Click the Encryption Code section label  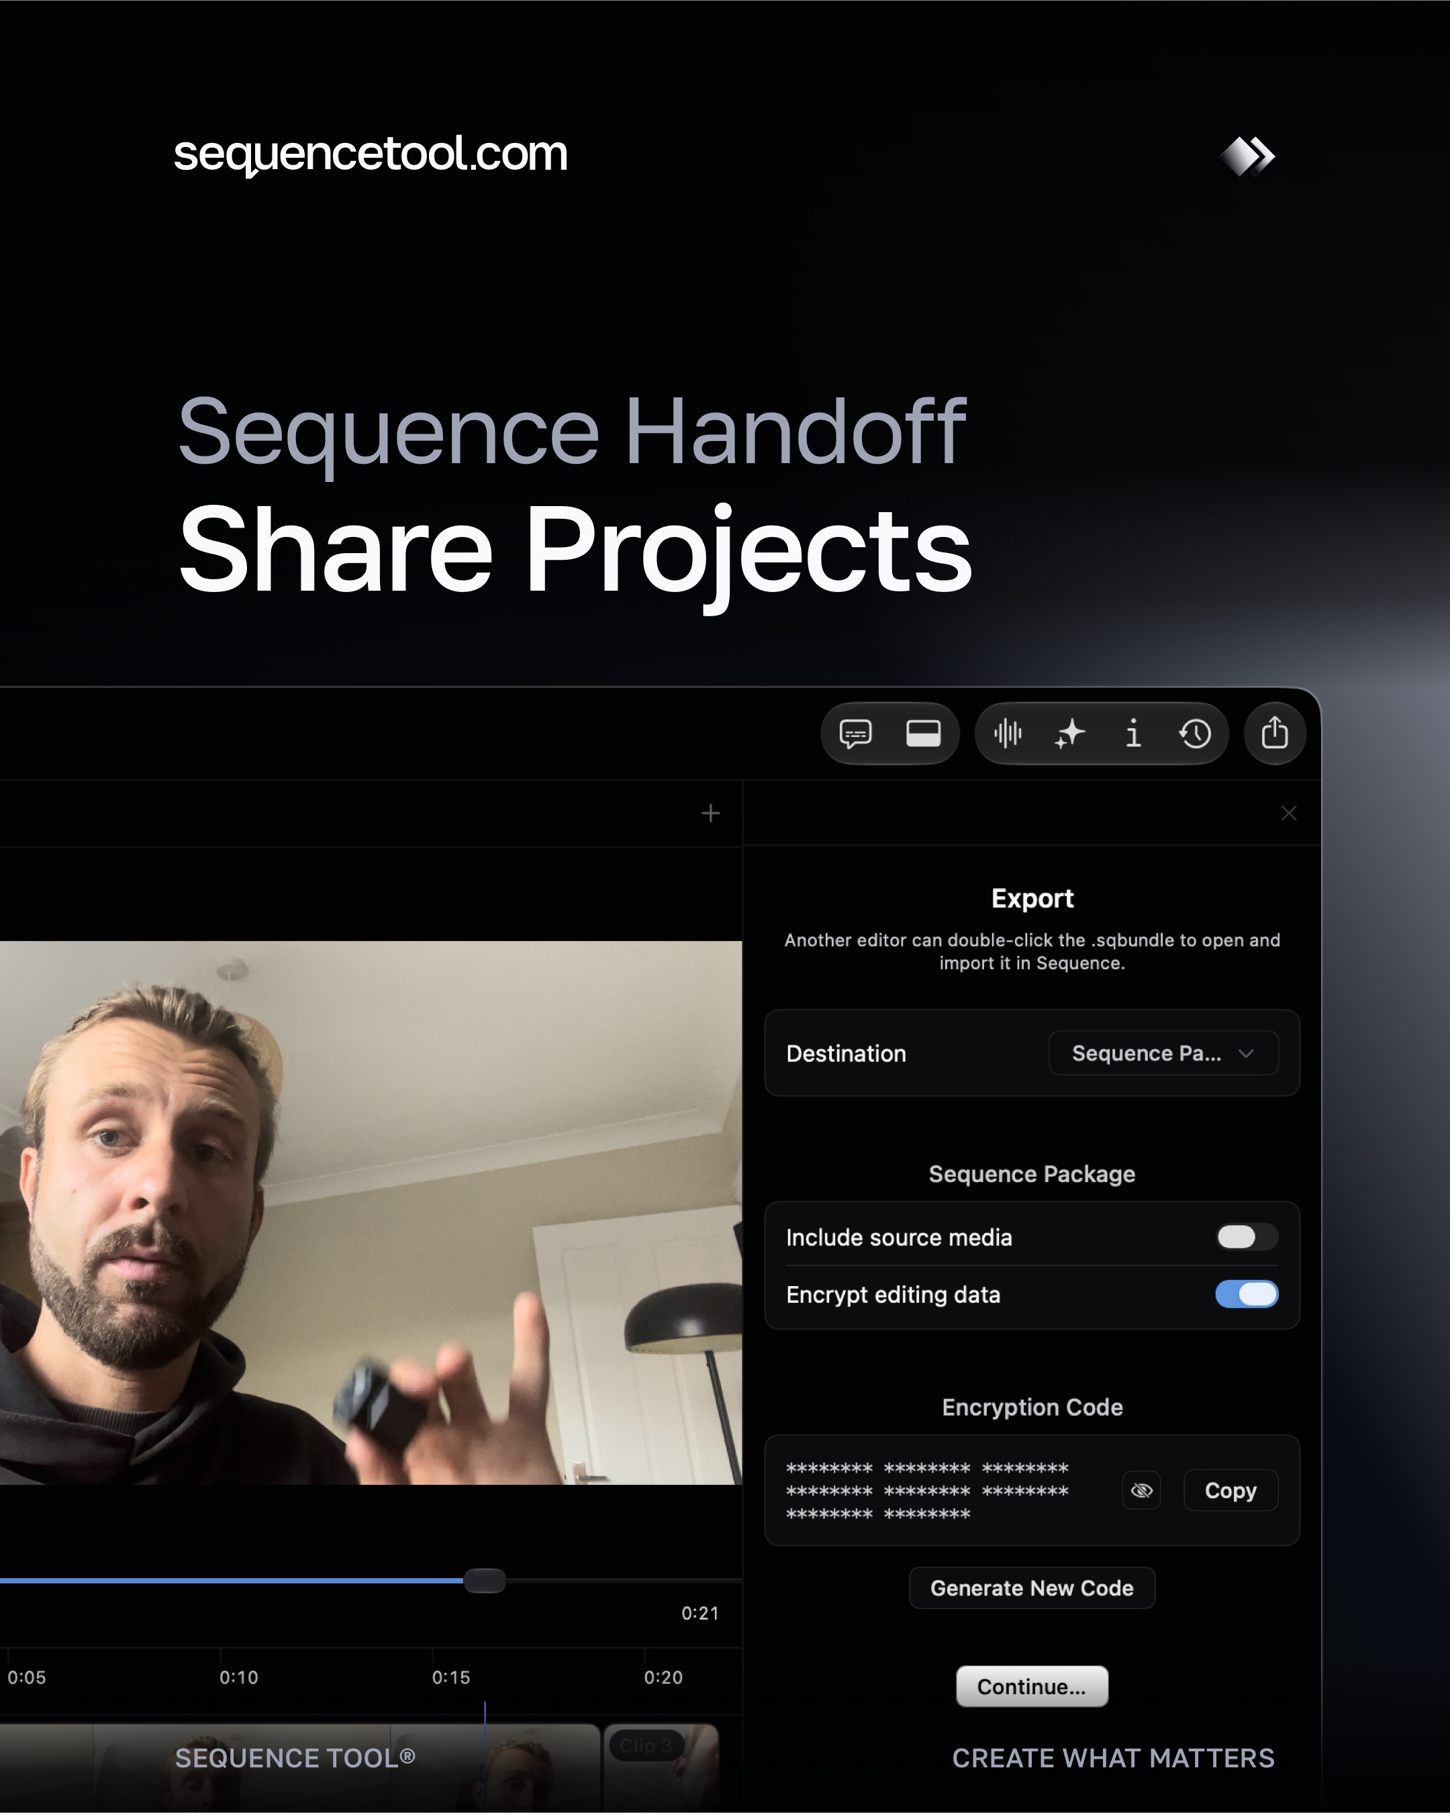click(1032, 1407)
